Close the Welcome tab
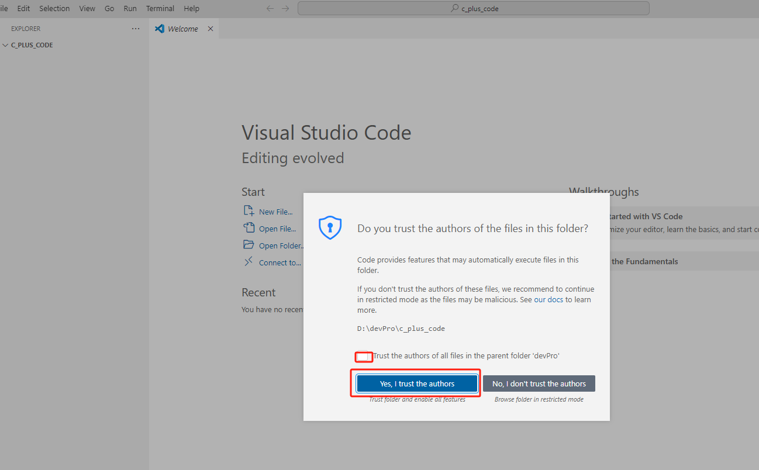 click(x=211, y=29)
